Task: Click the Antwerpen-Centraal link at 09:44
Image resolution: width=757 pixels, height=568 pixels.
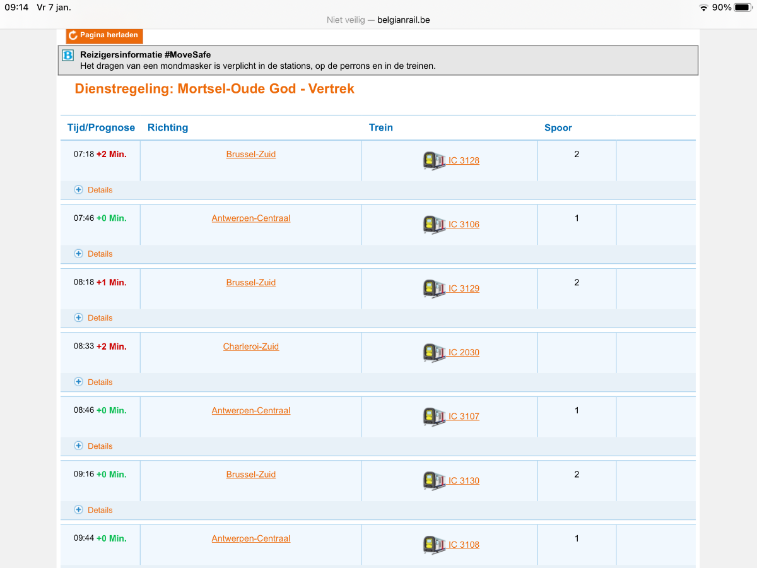Action: (x=250, y=538)
